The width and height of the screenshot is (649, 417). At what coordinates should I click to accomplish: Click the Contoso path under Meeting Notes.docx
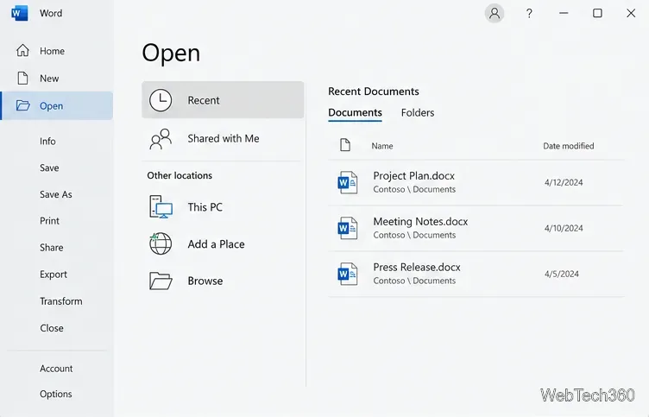414,235
